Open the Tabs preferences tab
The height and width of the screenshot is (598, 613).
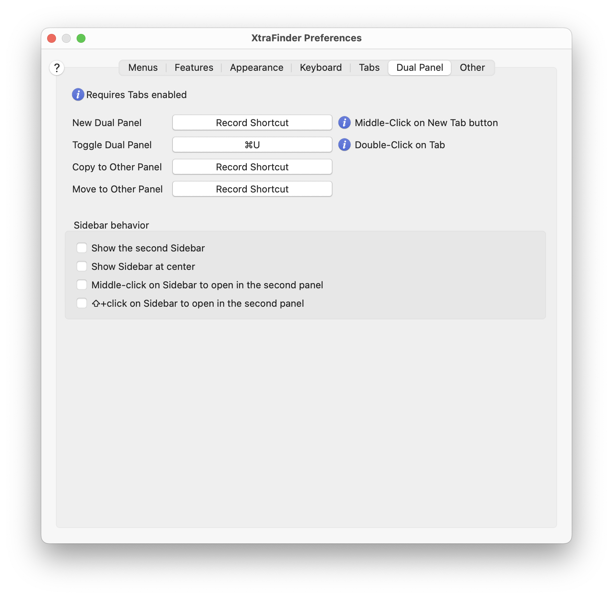[369, 68]
